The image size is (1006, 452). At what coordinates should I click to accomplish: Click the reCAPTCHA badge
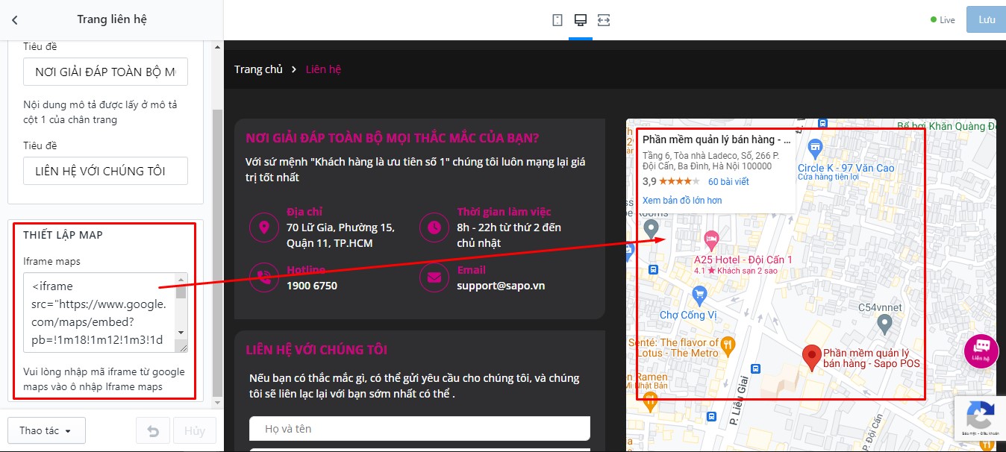[980, 418]
